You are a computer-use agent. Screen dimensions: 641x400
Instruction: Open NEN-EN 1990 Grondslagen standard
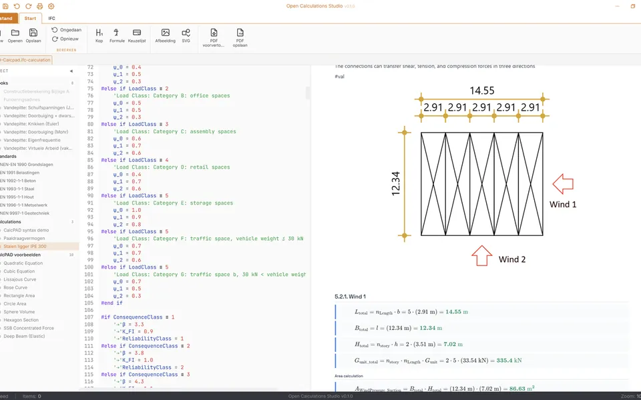[x=27, y=165]
